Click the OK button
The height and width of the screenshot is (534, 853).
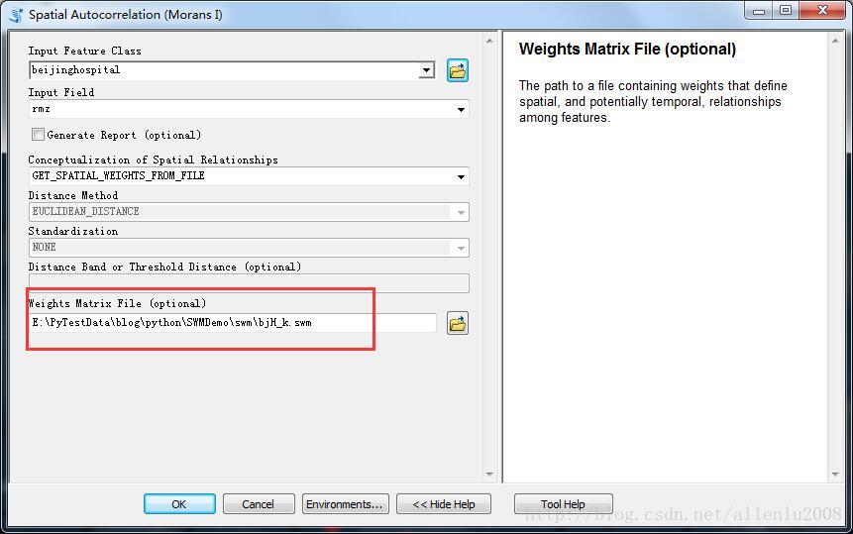(x=179, y=504)
